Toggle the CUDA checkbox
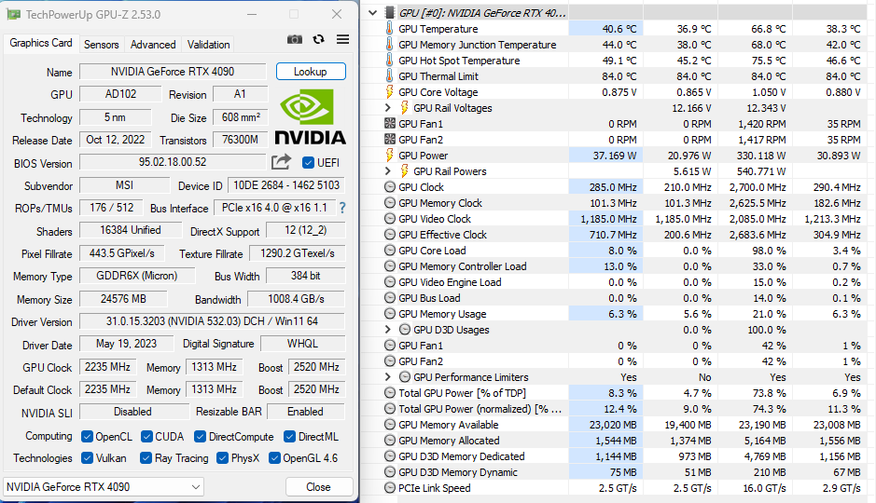 (x=147, y=437)
